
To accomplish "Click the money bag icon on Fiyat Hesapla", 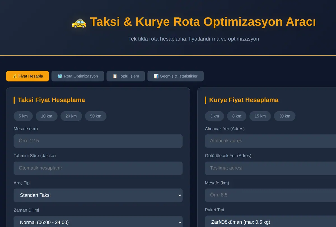I will click(x=15, y=76).
